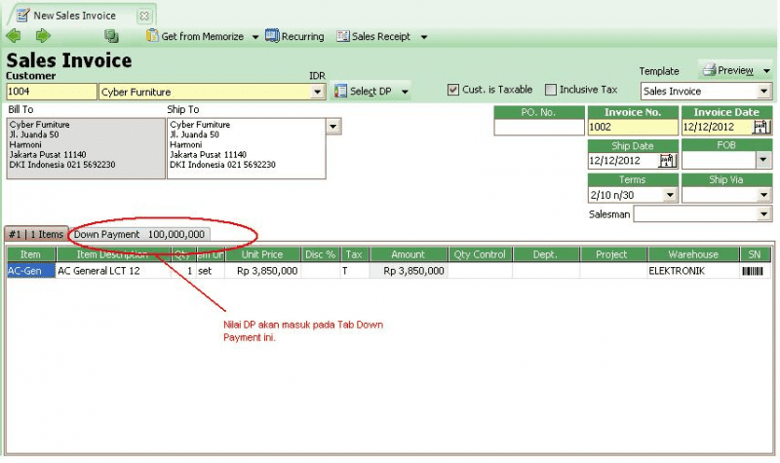This screenshot has width=780, height=463.
Task: Expand the Template dropdown
Action: (x=763, y=92)
